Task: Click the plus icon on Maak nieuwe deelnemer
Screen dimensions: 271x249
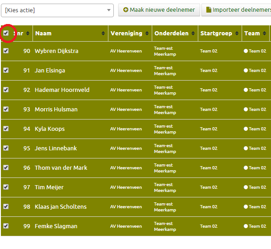Action: click(x=126, y=10)
